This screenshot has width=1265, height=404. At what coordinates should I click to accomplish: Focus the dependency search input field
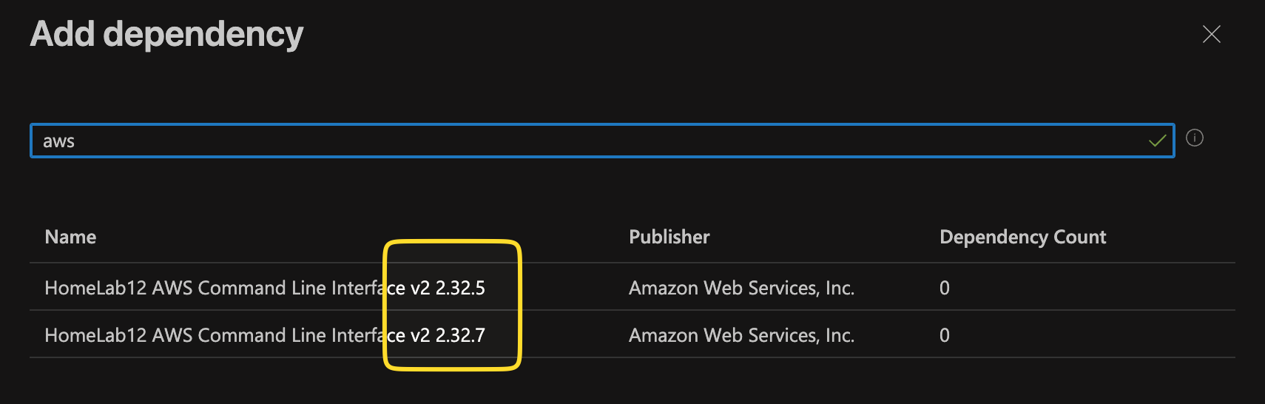(x=592, y=141)
